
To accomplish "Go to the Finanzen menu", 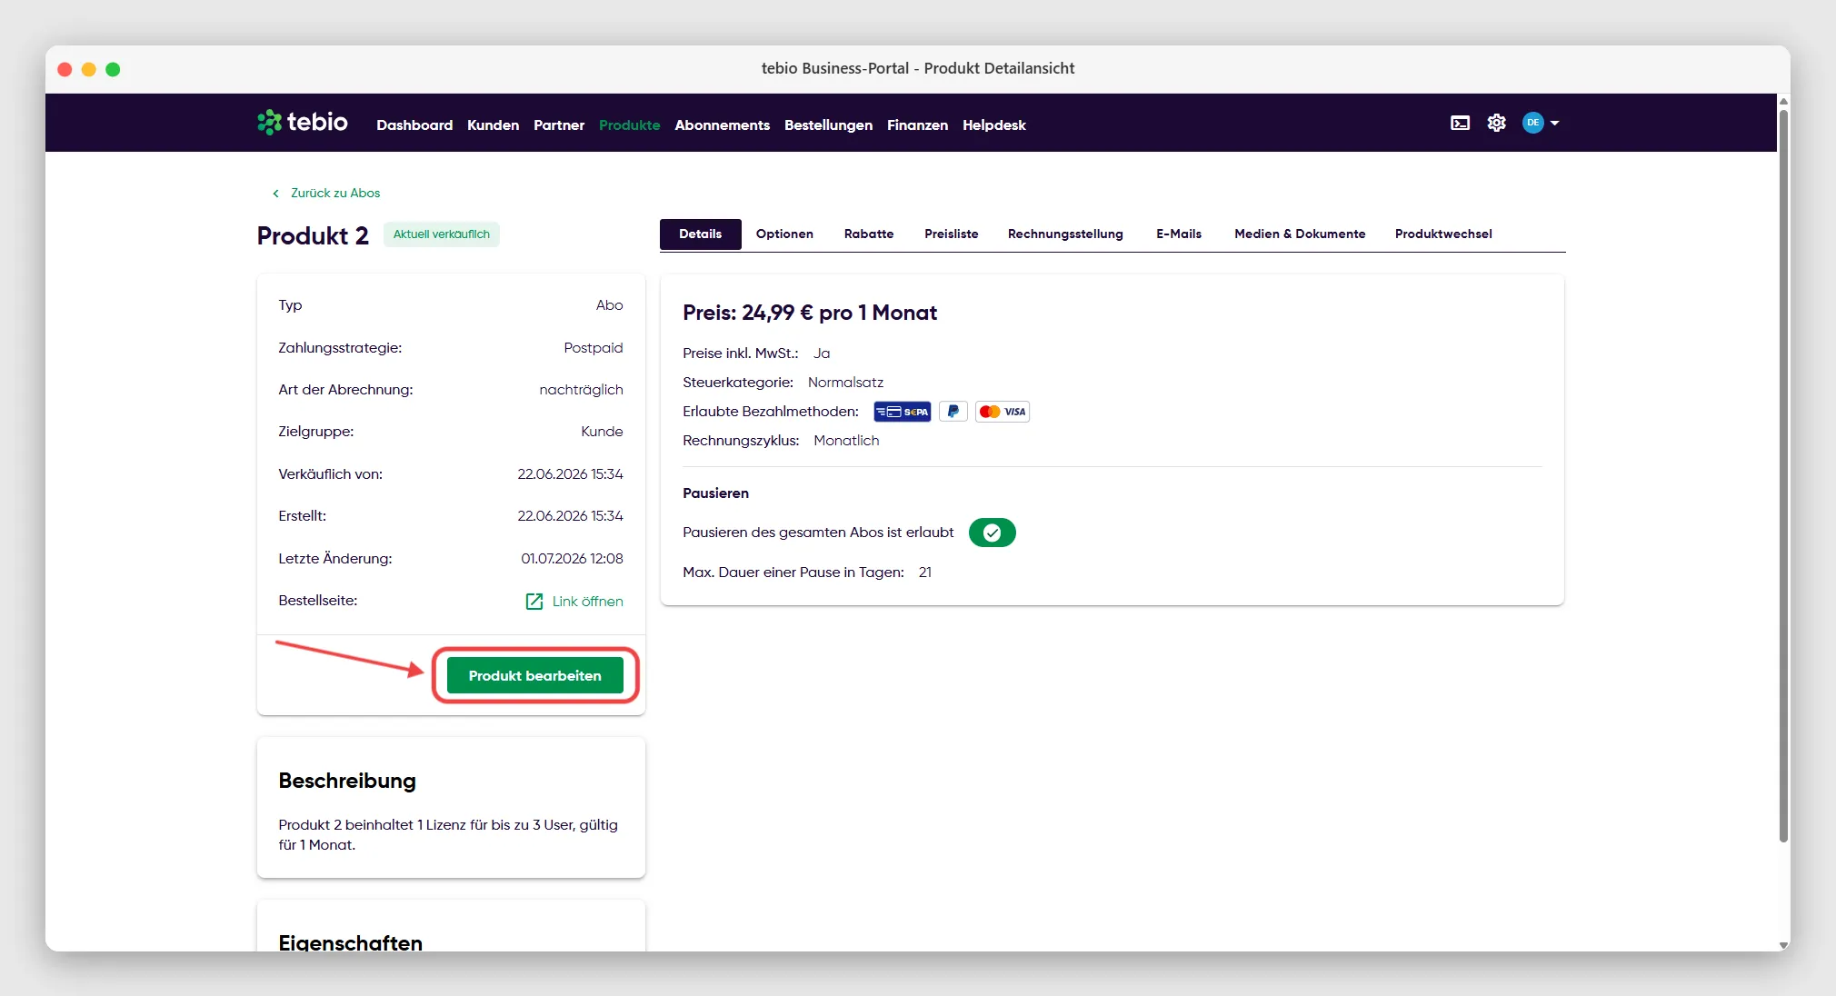I will pos(917,125).
